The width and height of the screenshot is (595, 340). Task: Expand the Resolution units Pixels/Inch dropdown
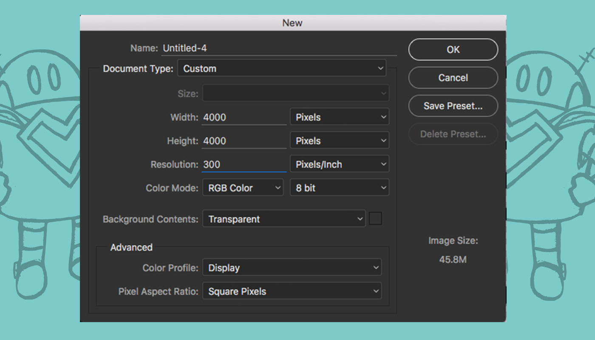[339, 164]
